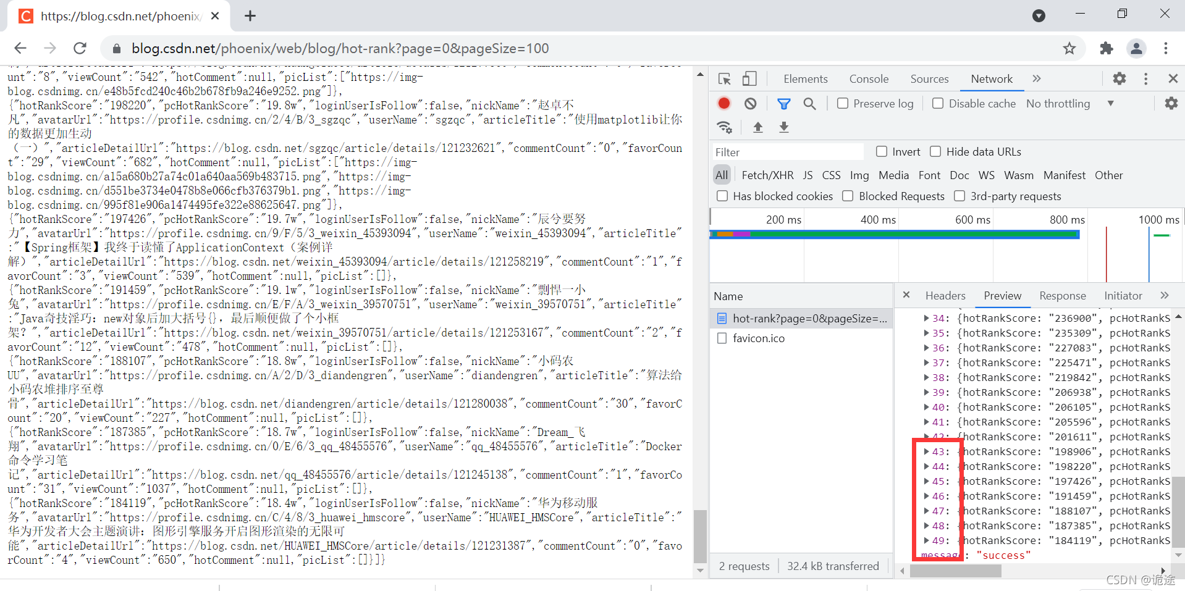
Task: Open a new browser tab
Action: coord(250,16)
